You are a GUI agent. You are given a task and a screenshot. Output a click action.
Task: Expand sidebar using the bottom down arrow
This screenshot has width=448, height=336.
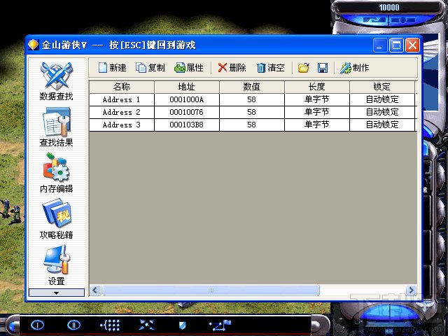[x=56, y=293]
